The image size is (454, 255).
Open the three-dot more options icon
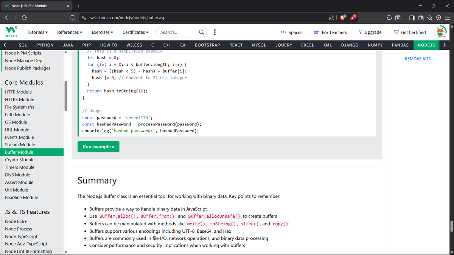[215, 32]
